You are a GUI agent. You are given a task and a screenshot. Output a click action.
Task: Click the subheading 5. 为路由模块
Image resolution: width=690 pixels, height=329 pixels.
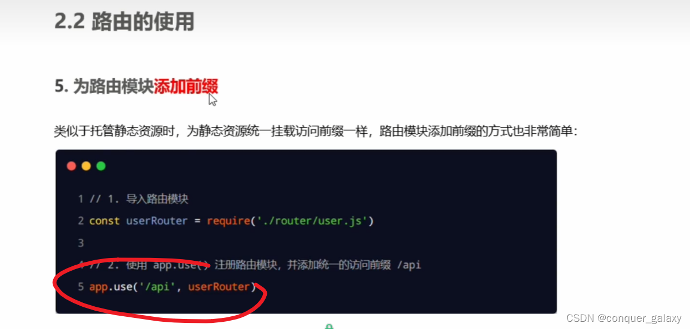104,86
